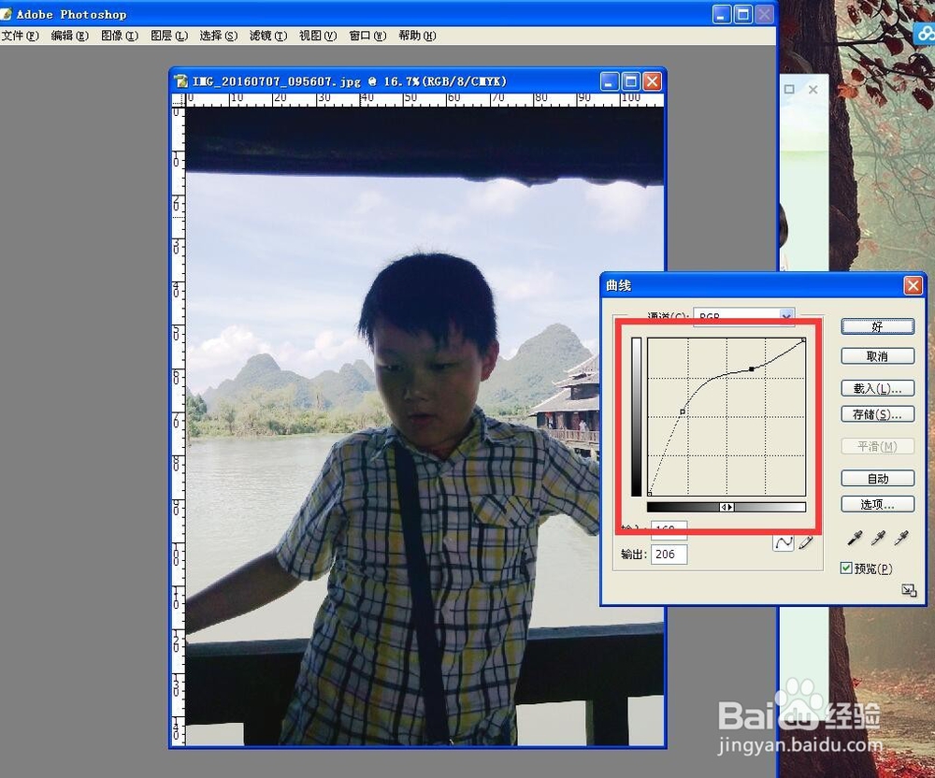Click the cloud icon at top right
Image resolution: width=935 pixels, height=778 pixels.
[925, 34]
